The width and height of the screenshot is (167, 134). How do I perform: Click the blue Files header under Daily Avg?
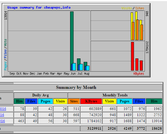tap(31, 101)
